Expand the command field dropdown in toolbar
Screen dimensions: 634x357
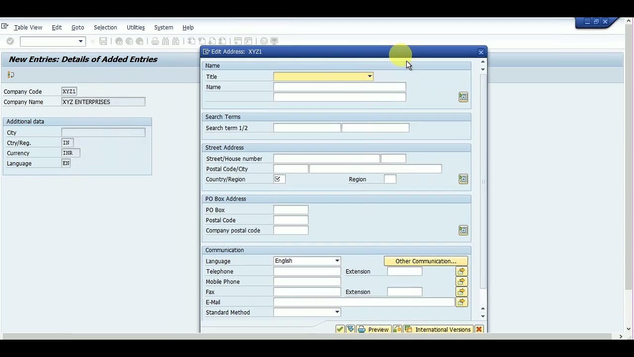80,41
